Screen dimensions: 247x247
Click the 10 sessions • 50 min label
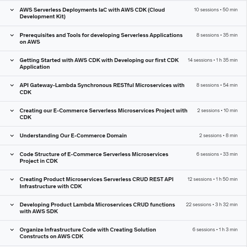[x=216, y=10]
